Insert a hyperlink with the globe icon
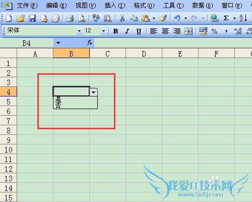252x202 pixels. pos(215,18)
